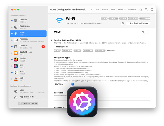
Task: Remove Wi-Fi payload with minus button
Action: (148, 32)
